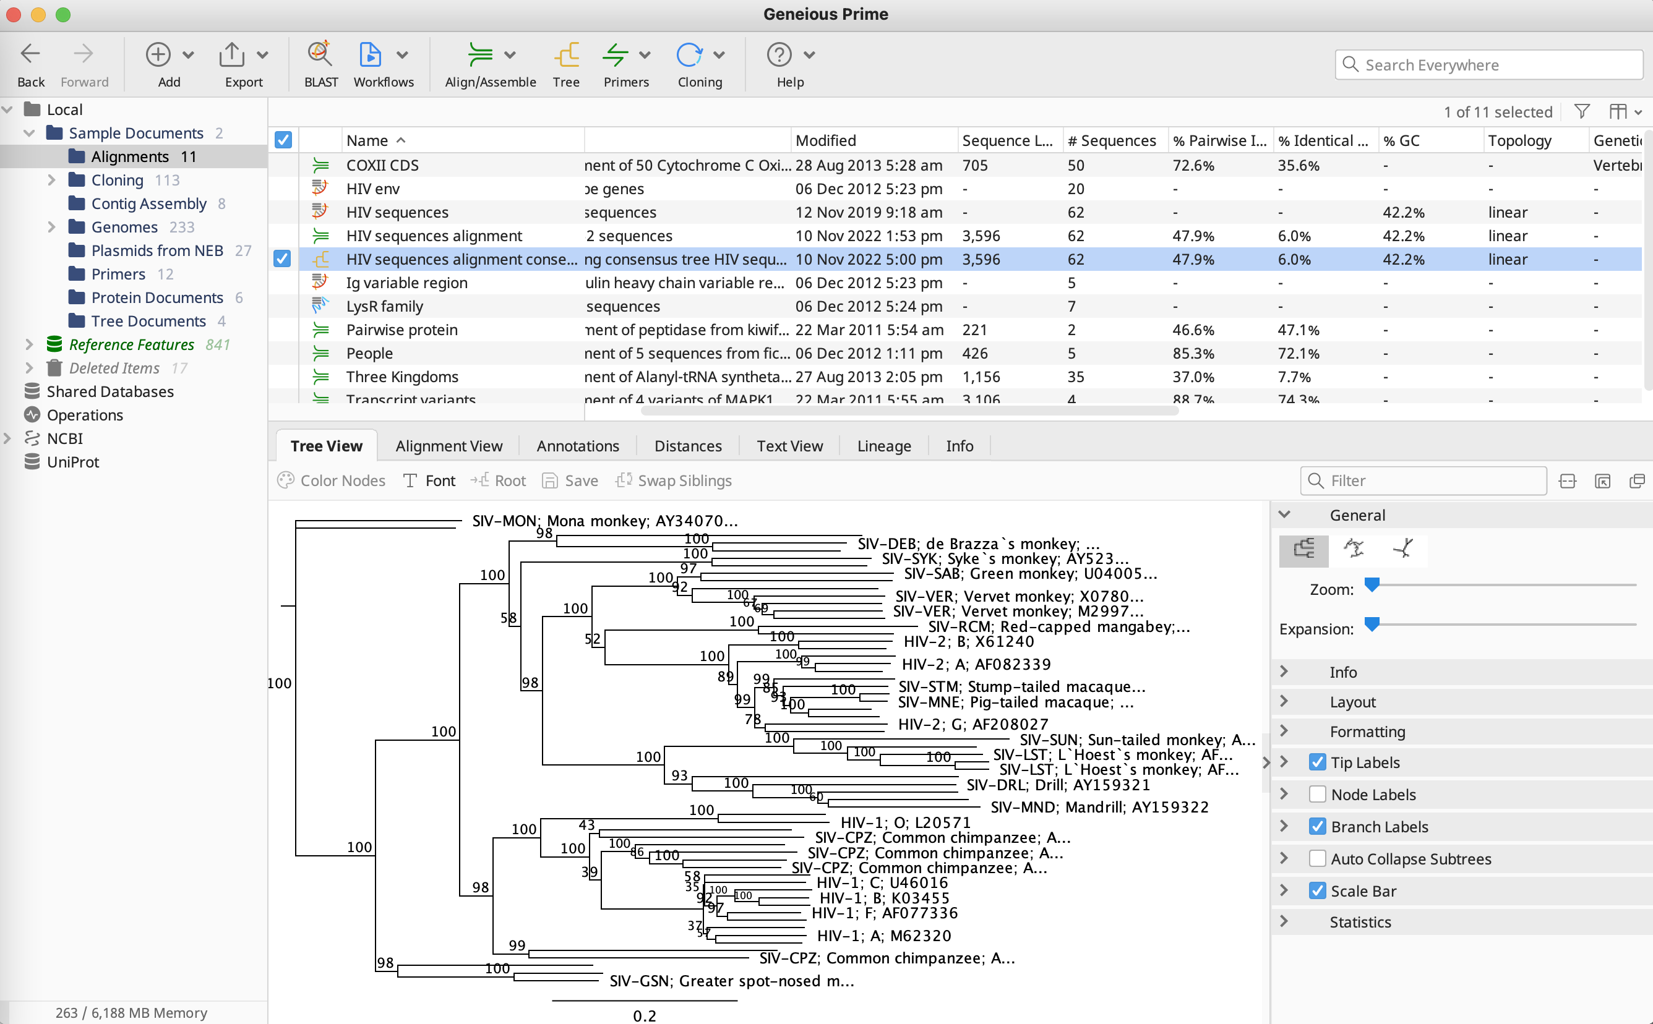Click the document table filter funnel icon

(1582, 112)
